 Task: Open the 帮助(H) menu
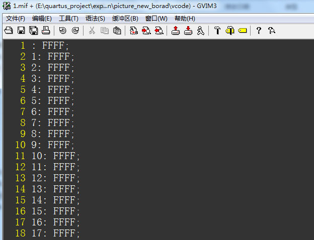coord(185,19)
